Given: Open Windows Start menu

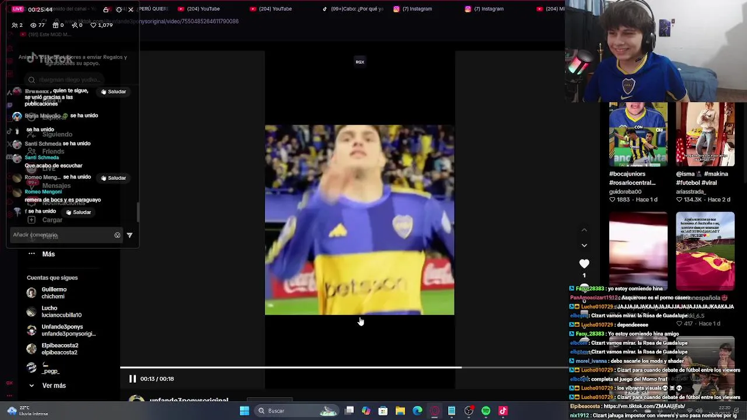Looking at the screenshot, I should (x=245, y=411).
